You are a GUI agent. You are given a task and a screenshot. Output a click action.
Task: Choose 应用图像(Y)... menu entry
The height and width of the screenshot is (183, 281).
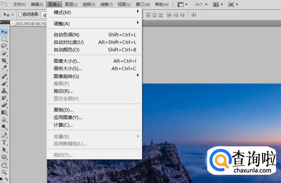tap(94, 117)
